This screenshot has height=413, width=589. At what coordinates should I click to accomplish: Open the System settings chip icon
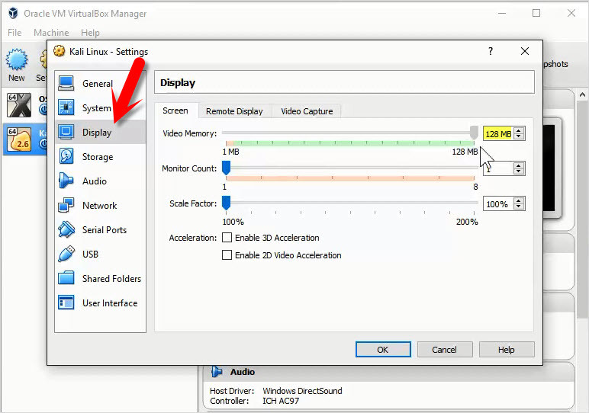(66, 107)
